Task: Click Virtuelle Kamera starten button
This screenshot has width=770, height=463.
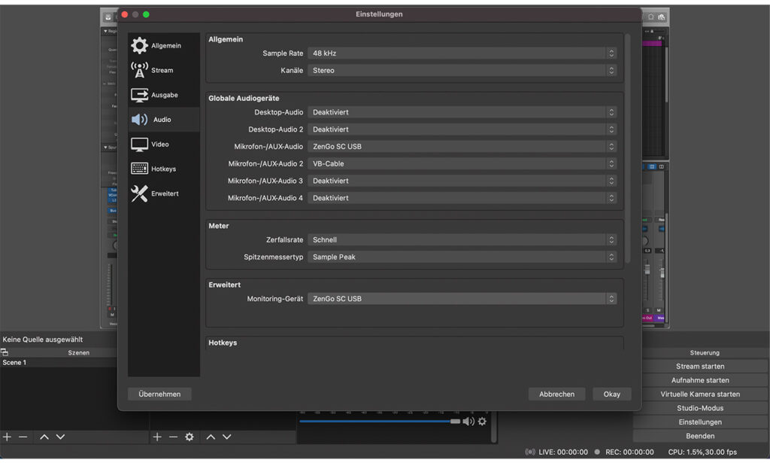Action: 700,394
